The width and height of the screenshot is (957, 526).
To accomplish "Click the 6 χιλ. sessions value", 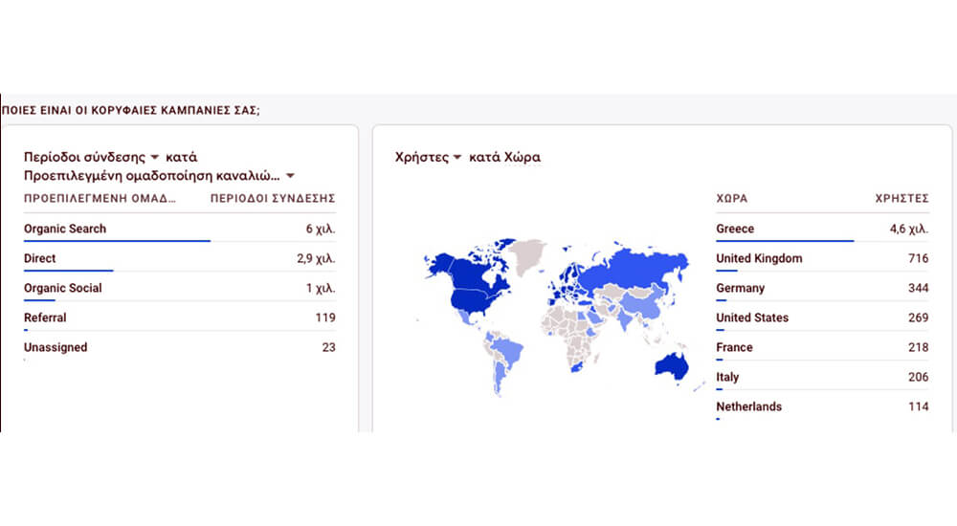I will tap(321, 229).
